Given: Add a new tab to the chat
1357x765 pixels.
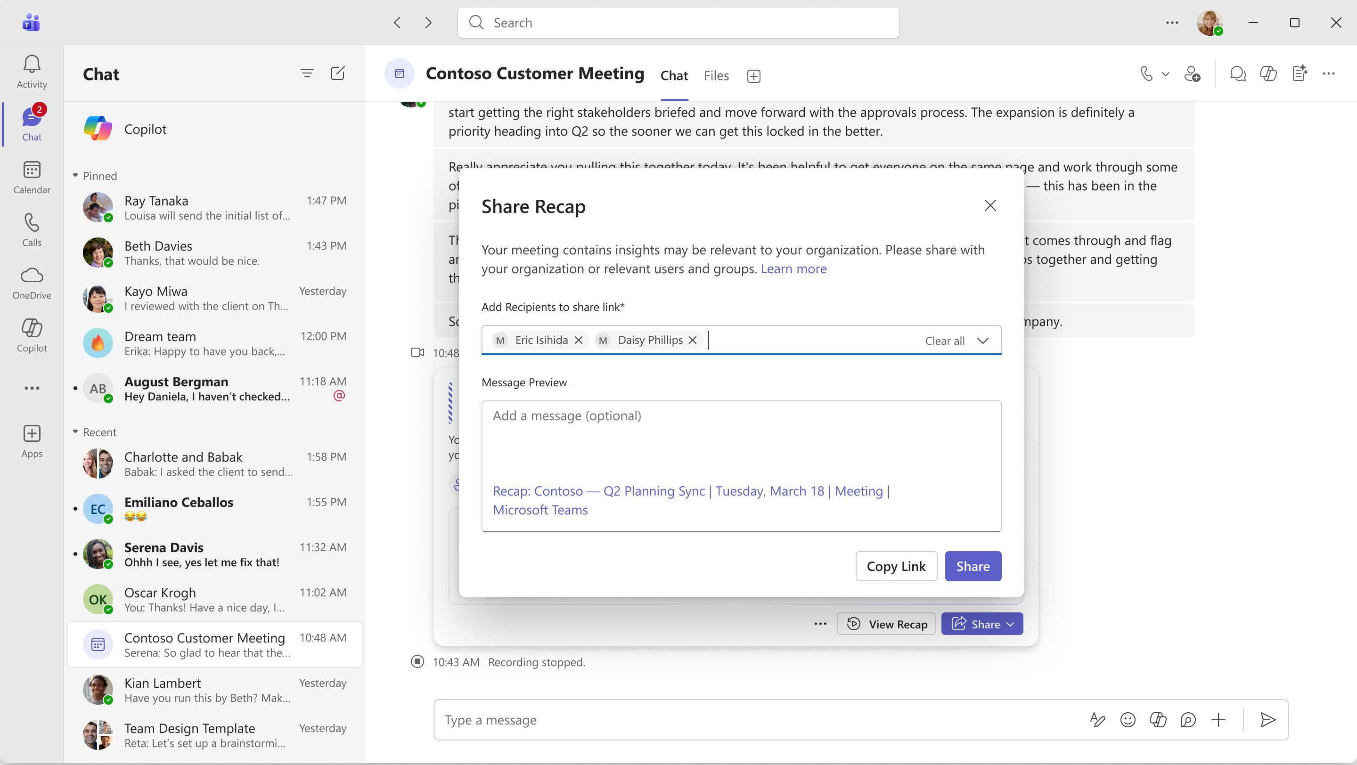Looking at the screenshot, I should 754,76.
